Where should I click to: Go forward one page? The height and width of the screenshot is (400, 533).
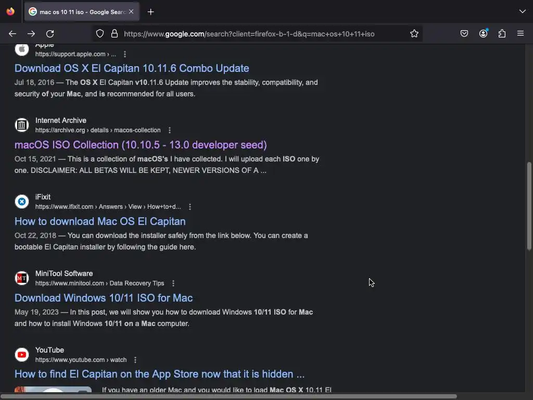(x=31, y=34)
